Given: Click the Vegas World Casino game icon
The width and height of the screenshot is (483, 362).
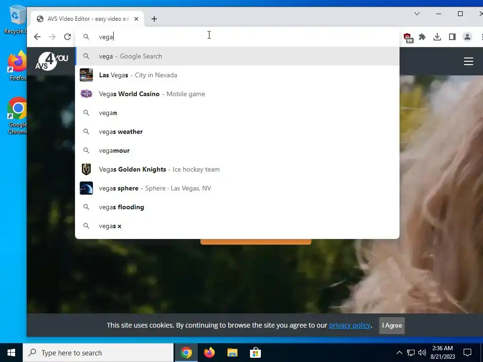Looking at the screenshot, I should (86, 94).
